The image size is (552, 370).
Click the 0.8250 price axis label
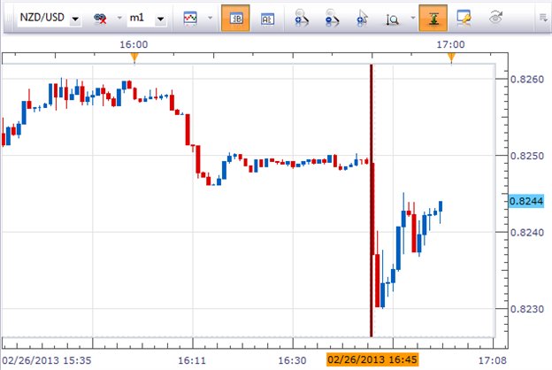pos(527,156)
